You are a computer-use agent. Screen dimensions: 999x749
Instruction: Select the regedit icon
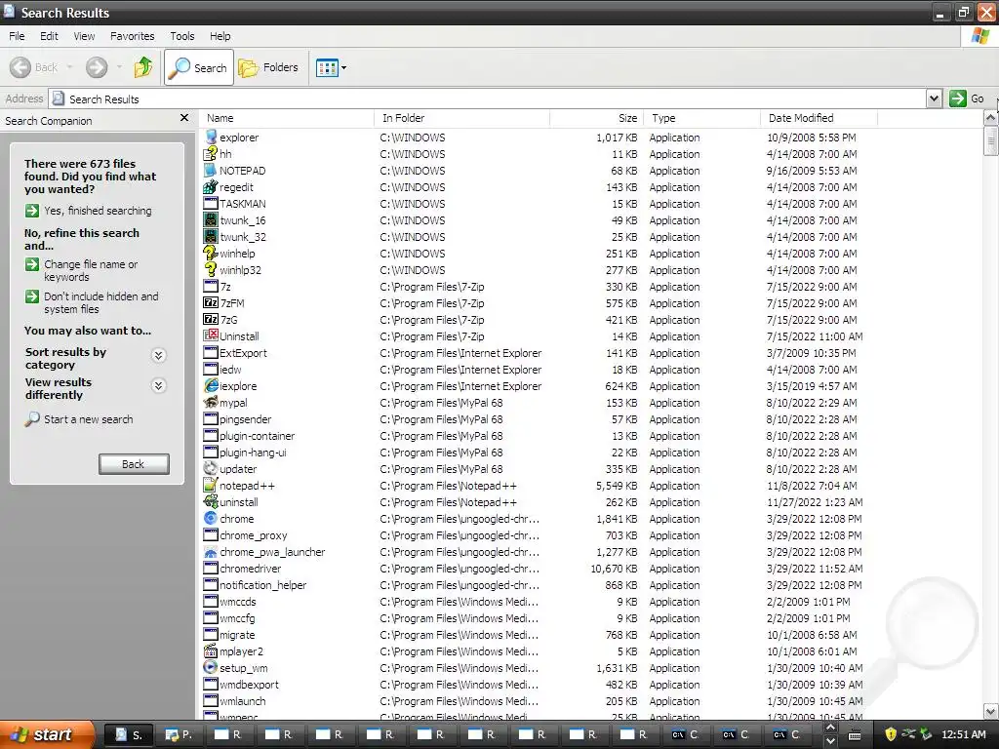pyautogui.click(x=211, y=186)
